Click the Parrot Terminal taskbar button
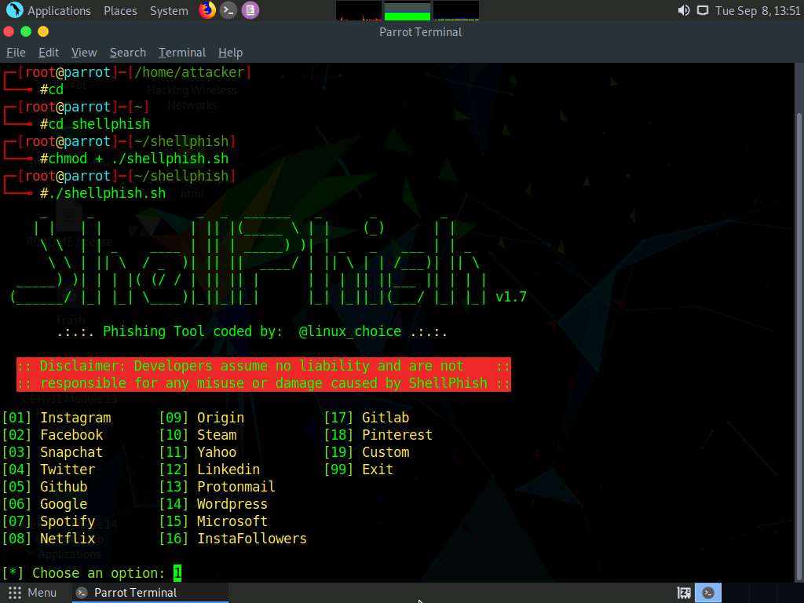The image size is (804, 603). (149, 593)
